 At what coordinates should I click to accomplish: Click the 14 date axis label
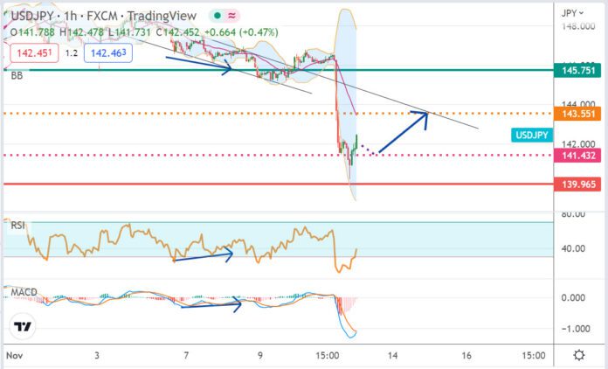(392, 355)
